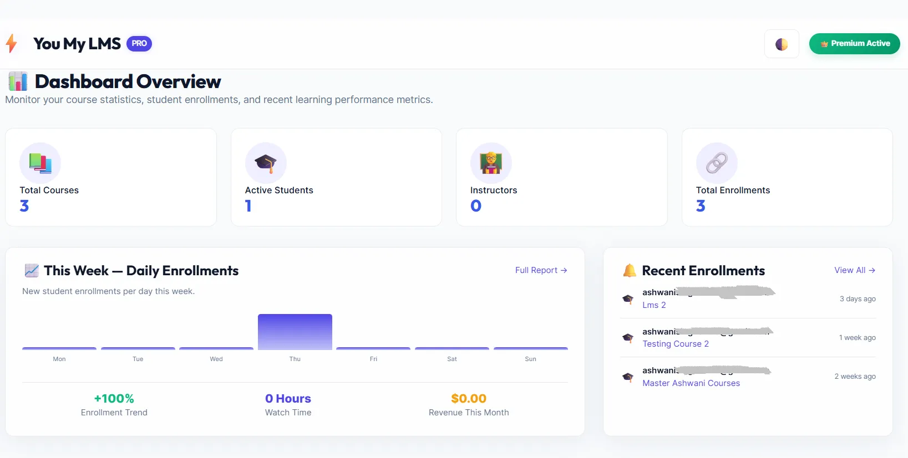Click the Dashboard Overview bar chart icon
The image size is (908, 458).
point(18,81)
